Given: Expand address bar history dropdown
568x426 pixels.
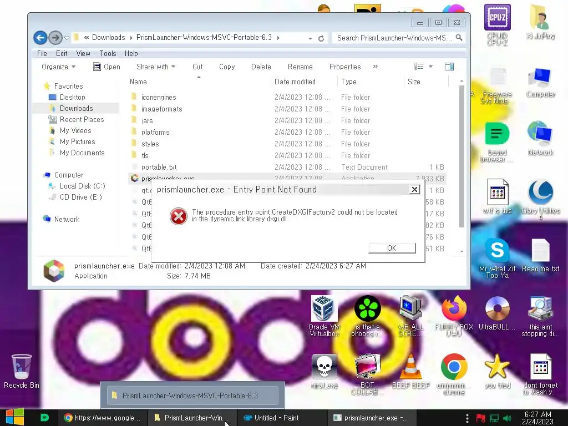Looking at the screenshot, I should [x=311, y=38].
